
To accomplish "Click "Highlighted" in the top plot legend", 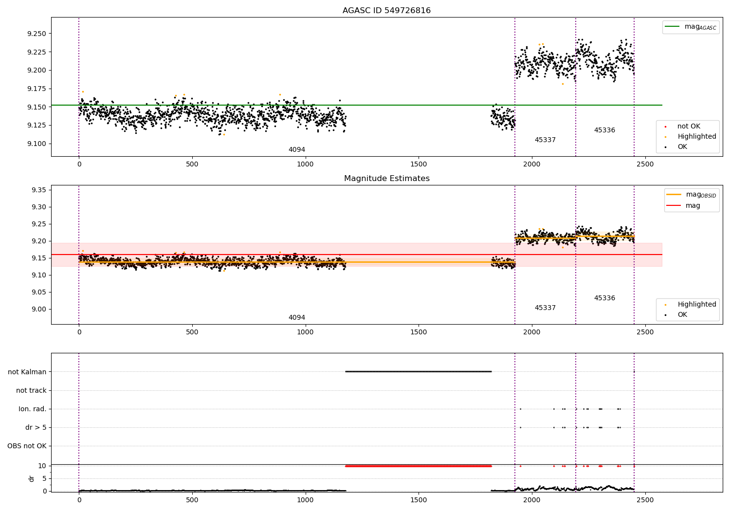I will (697, 137).
